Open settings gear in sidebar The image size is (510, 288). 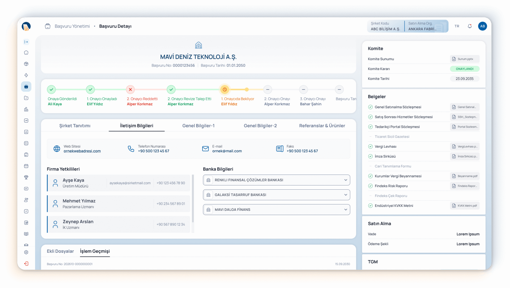pos(26,252)
